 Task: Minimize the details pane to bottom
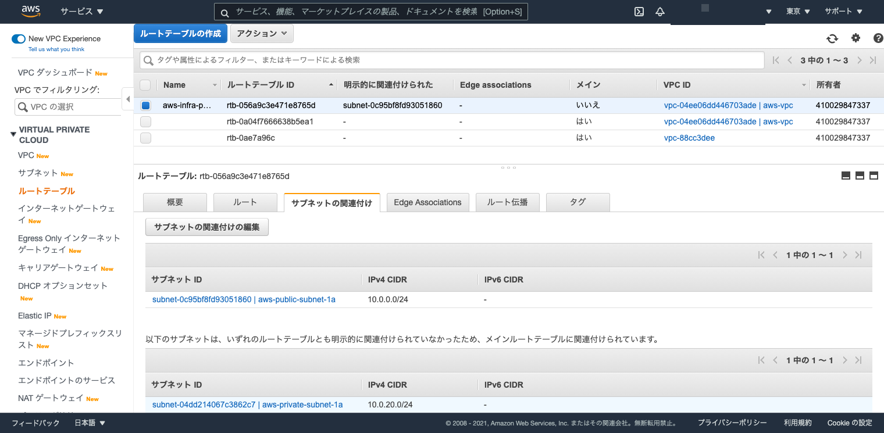point(846,176)
